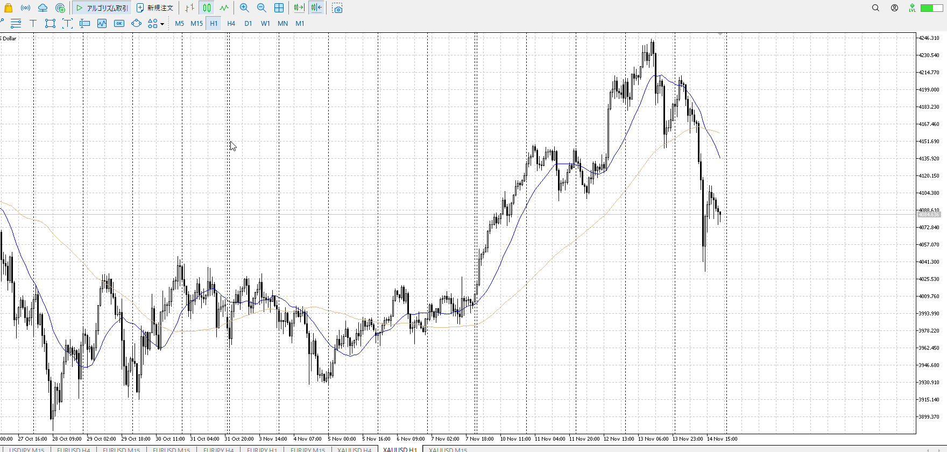The height and width of the screenshot is (452, 947).
Task: Toggle algorithmic trading (アルゴリズム取引)
Action: click(102, 8)
